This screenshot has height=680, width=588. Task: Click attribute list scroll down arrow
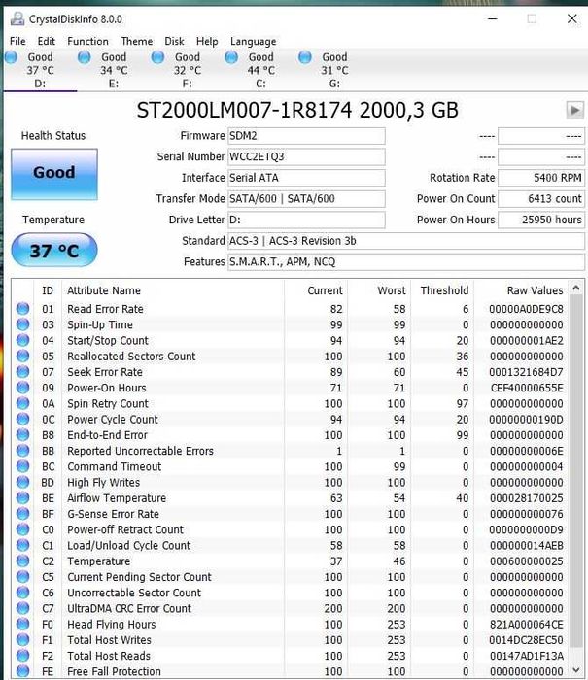pyautogui.click(x=576, y=670)
